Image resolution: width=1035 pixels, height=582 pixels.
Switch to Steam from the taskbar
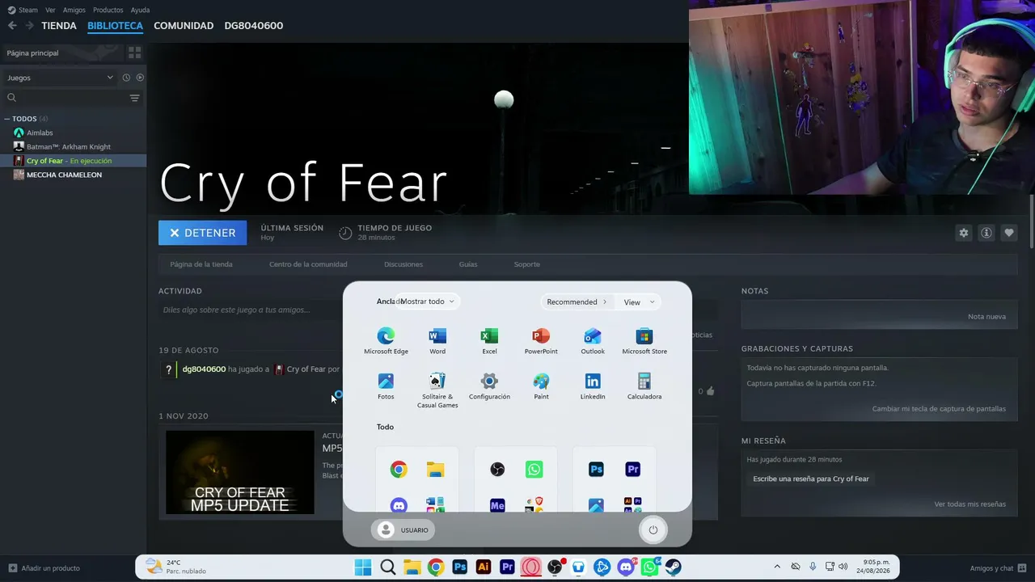click(x=673, y=567)
